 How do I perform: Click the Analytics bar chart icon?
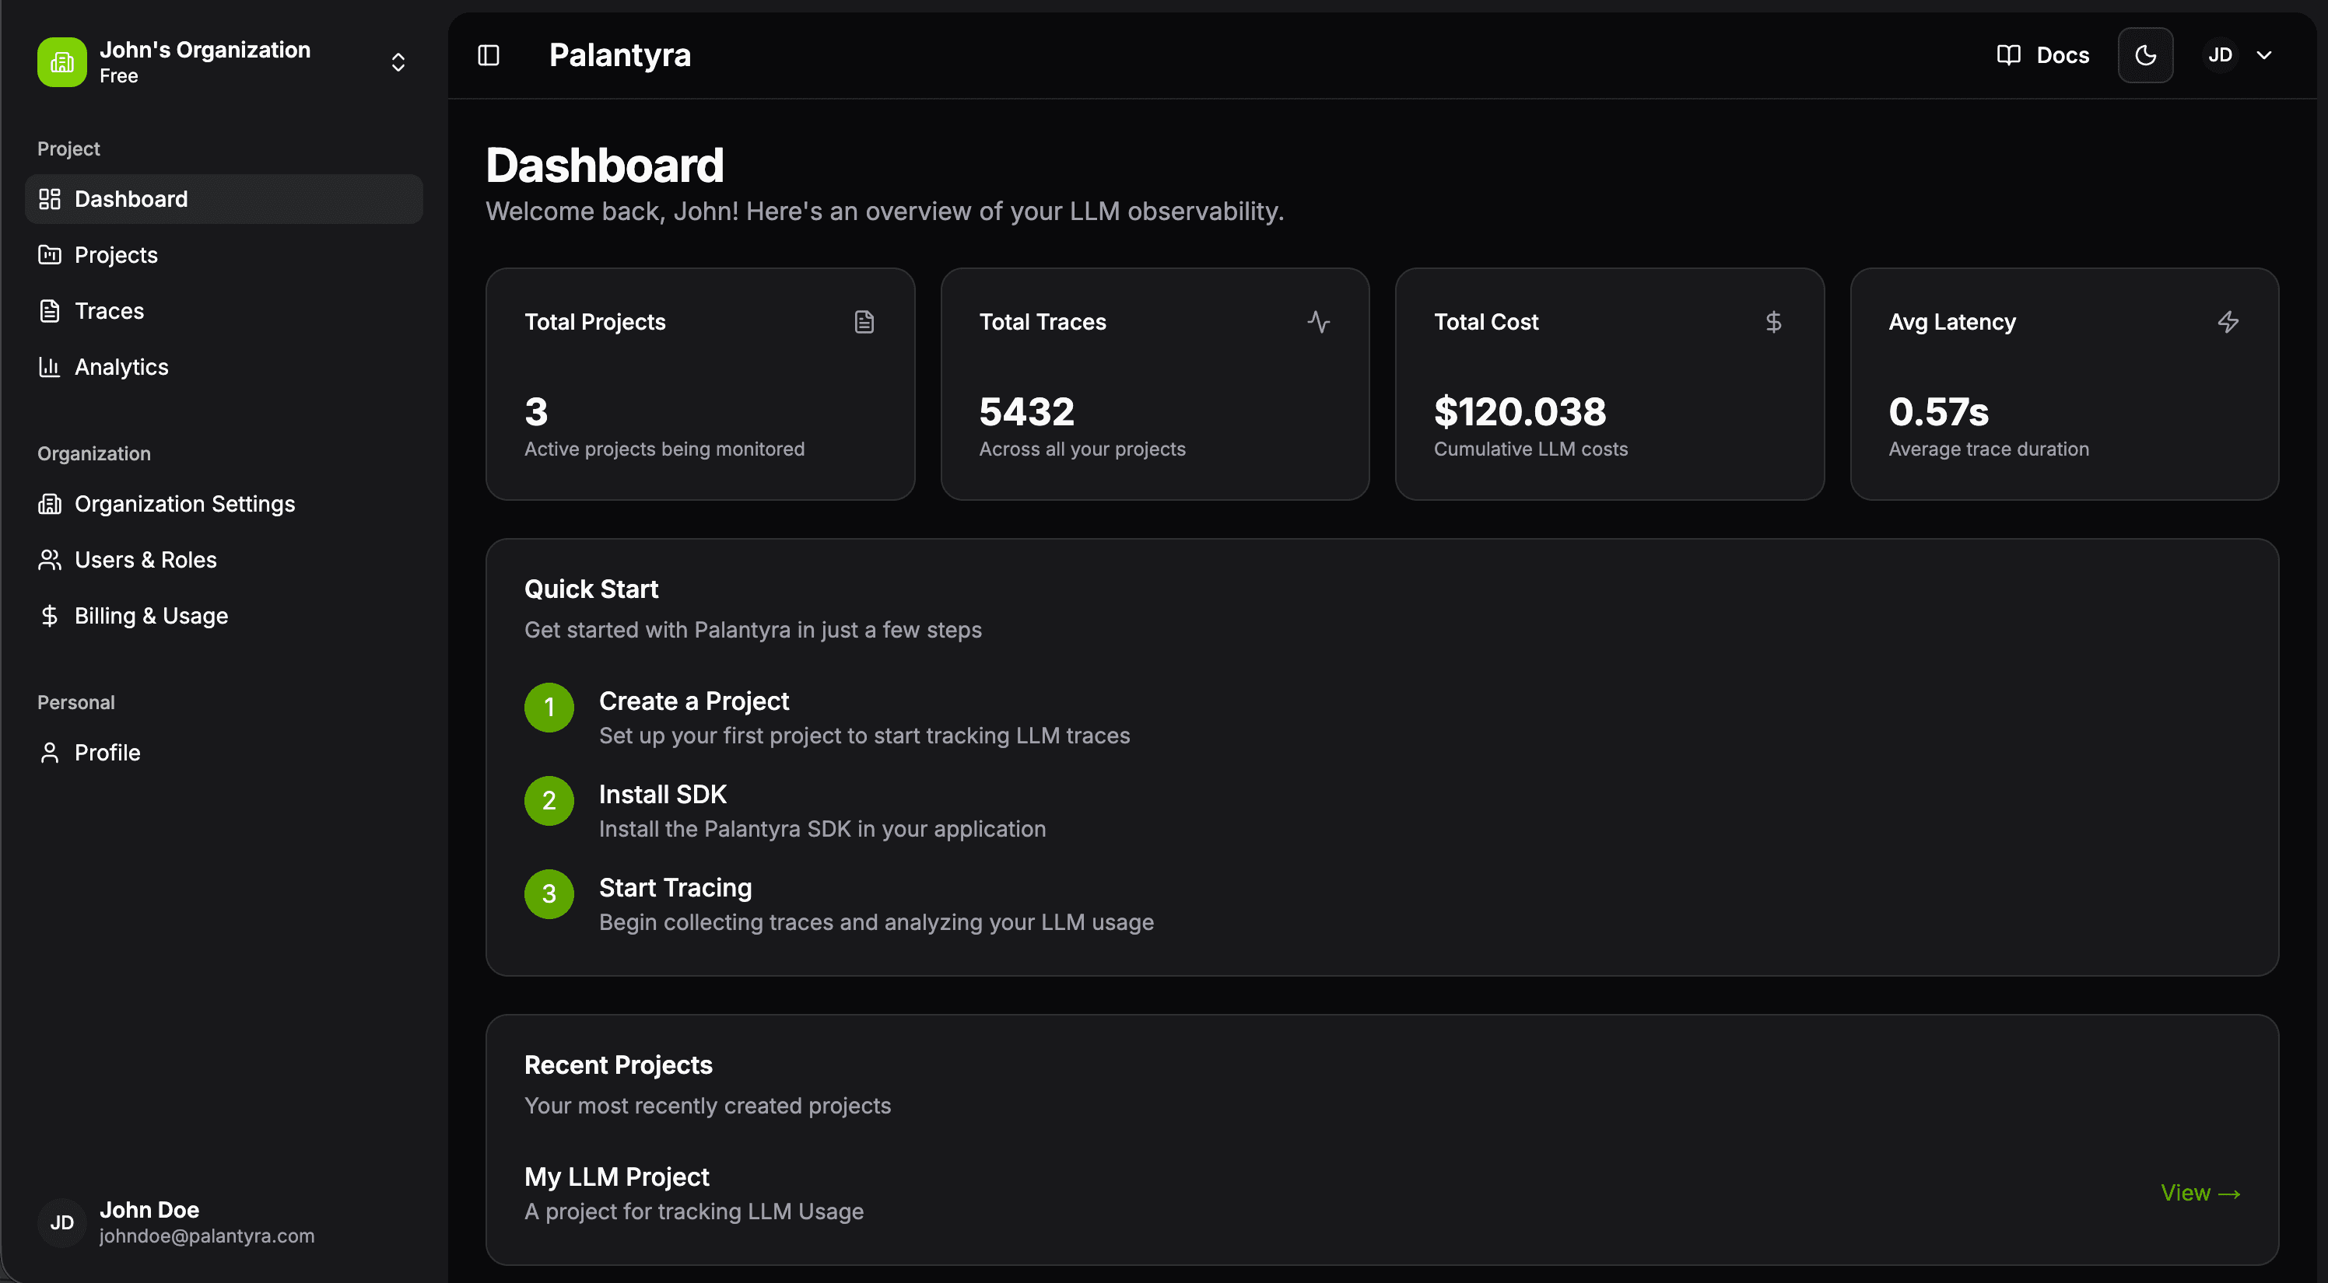click(x=51, y=366)
